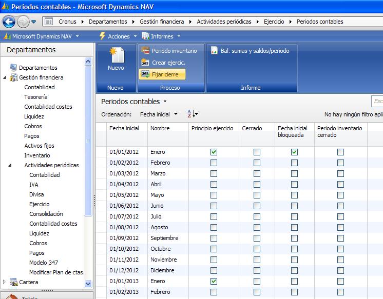The image size is (383, 299).
Task: Toggle Principio ejercicio for Diciembre 01/12/2012
Action: coord(214,270)
